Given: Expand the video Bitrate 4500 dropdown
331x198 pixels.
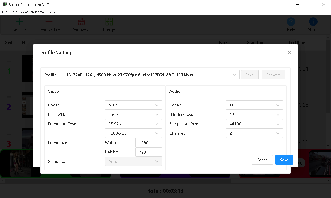Looking at the screenshot, I should click(133, 114).
